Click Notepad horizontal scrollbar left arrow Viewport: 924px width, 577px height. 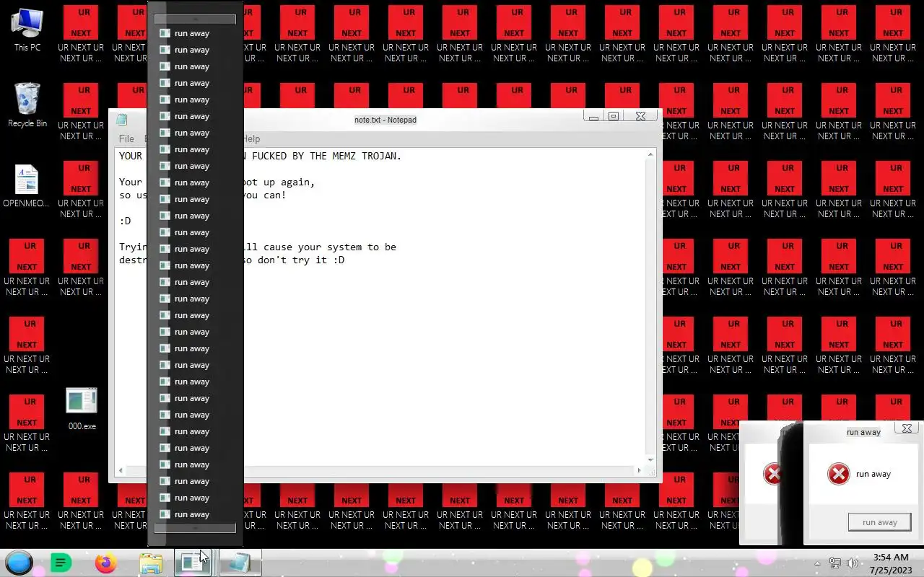point(121,470)
